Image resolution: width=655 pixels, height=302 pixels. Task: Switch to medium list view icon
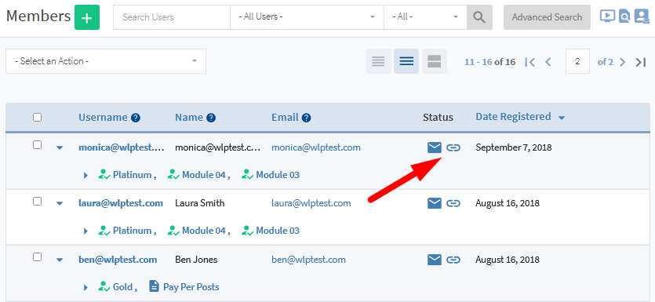pyautogui.click(x=406, y=61)
